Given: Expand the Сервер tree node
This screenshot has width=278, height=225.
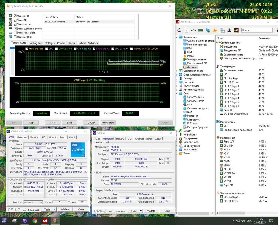Looking at the screenshot, I should coord(177,78).
